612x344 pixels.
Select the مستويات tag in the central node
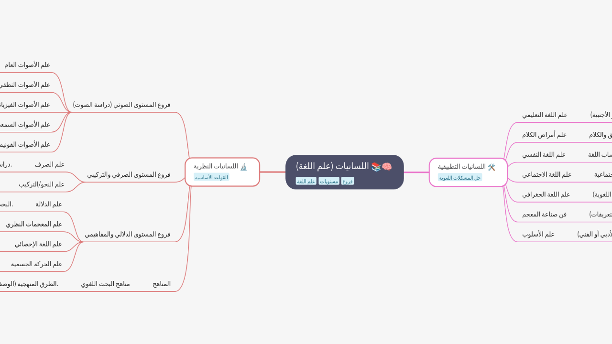click(x=329, y=181)
